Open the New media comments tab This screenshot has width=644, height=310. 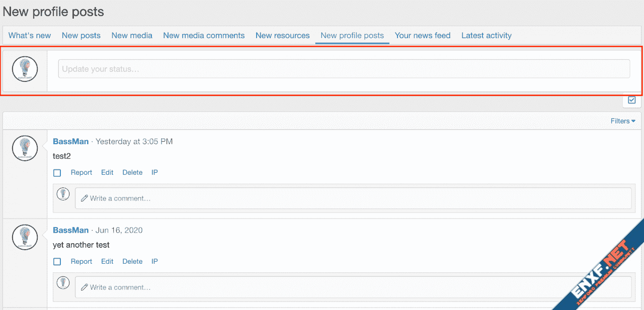pos(204,36)
